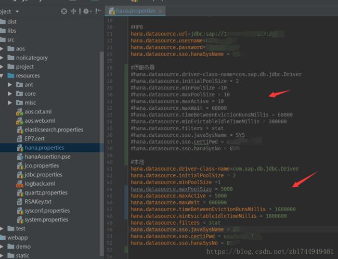This screenshot has width=338, height=259.
Task: Expand the demo folder
Action: (2, 247)
